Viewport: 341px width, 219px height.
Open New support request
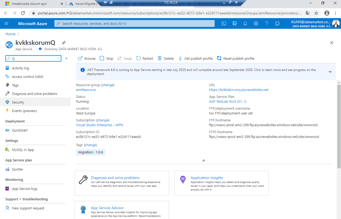click(x=28, y=208)
